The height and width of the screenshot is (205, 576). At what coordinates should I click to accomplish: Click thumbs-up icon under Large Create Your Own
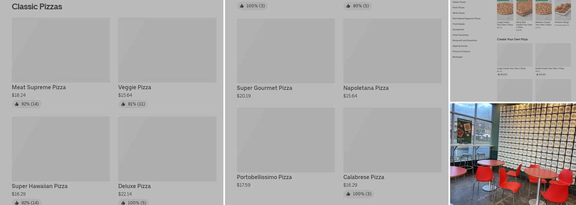[499, 75]
